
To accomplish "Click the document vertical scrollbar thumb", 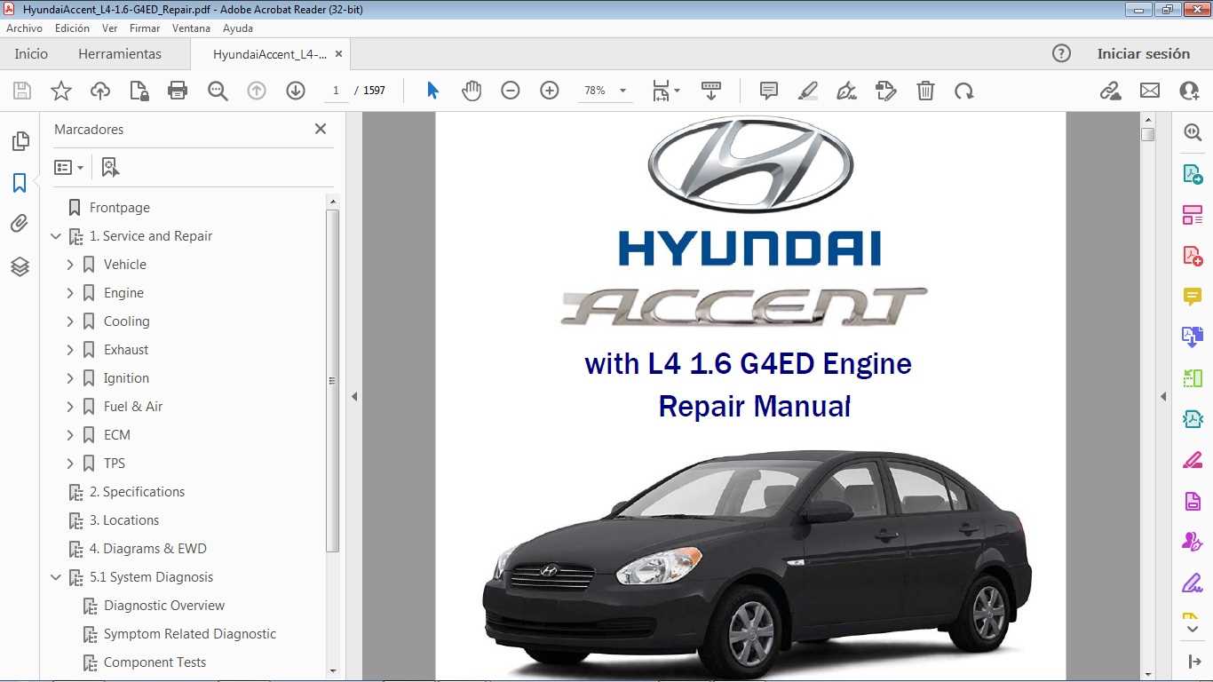I will click(1148, 134).
